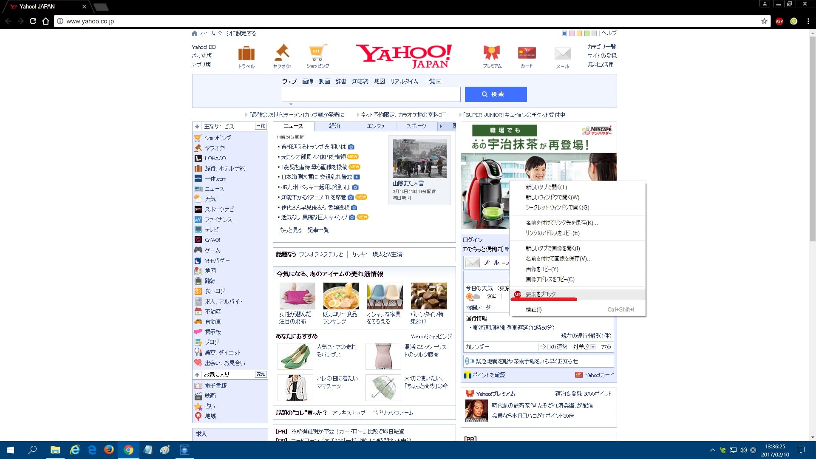Open LOHACO in services list

pyautogui.click(x=215, y=158)
